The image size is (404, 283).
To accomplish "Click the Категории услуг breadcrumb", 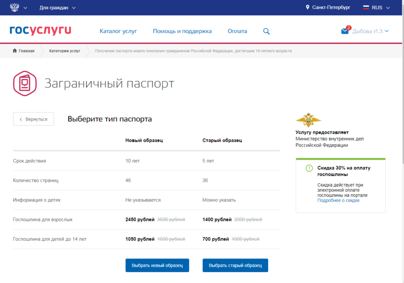I will pos(65,51).
